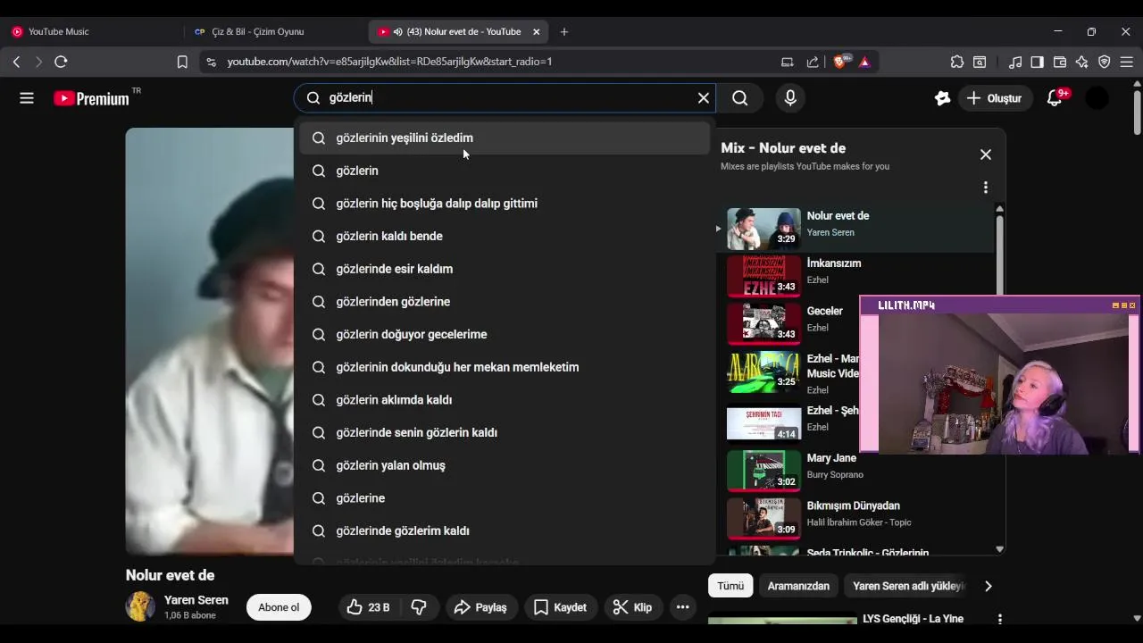Toggle the browser sidebar panel icon
This screenshot has height=643, width=1143.
point(1037,62)
